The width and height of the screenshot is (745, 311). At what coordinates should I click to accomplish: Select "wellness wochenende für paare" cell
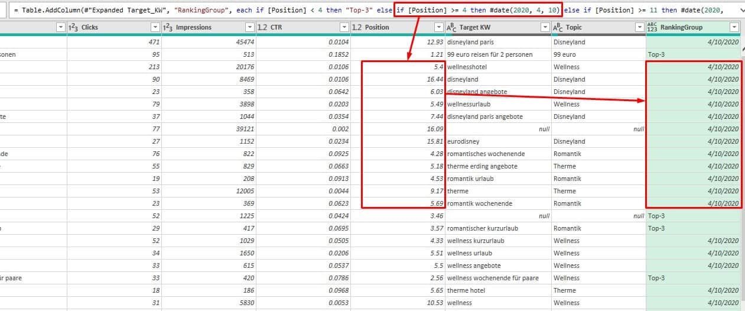pos(498,278)
